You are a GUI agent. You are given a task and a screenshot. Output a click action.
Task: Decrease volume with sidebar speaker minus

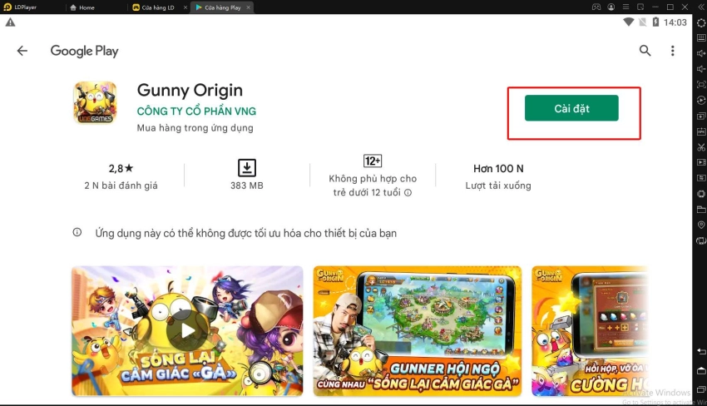701,69
